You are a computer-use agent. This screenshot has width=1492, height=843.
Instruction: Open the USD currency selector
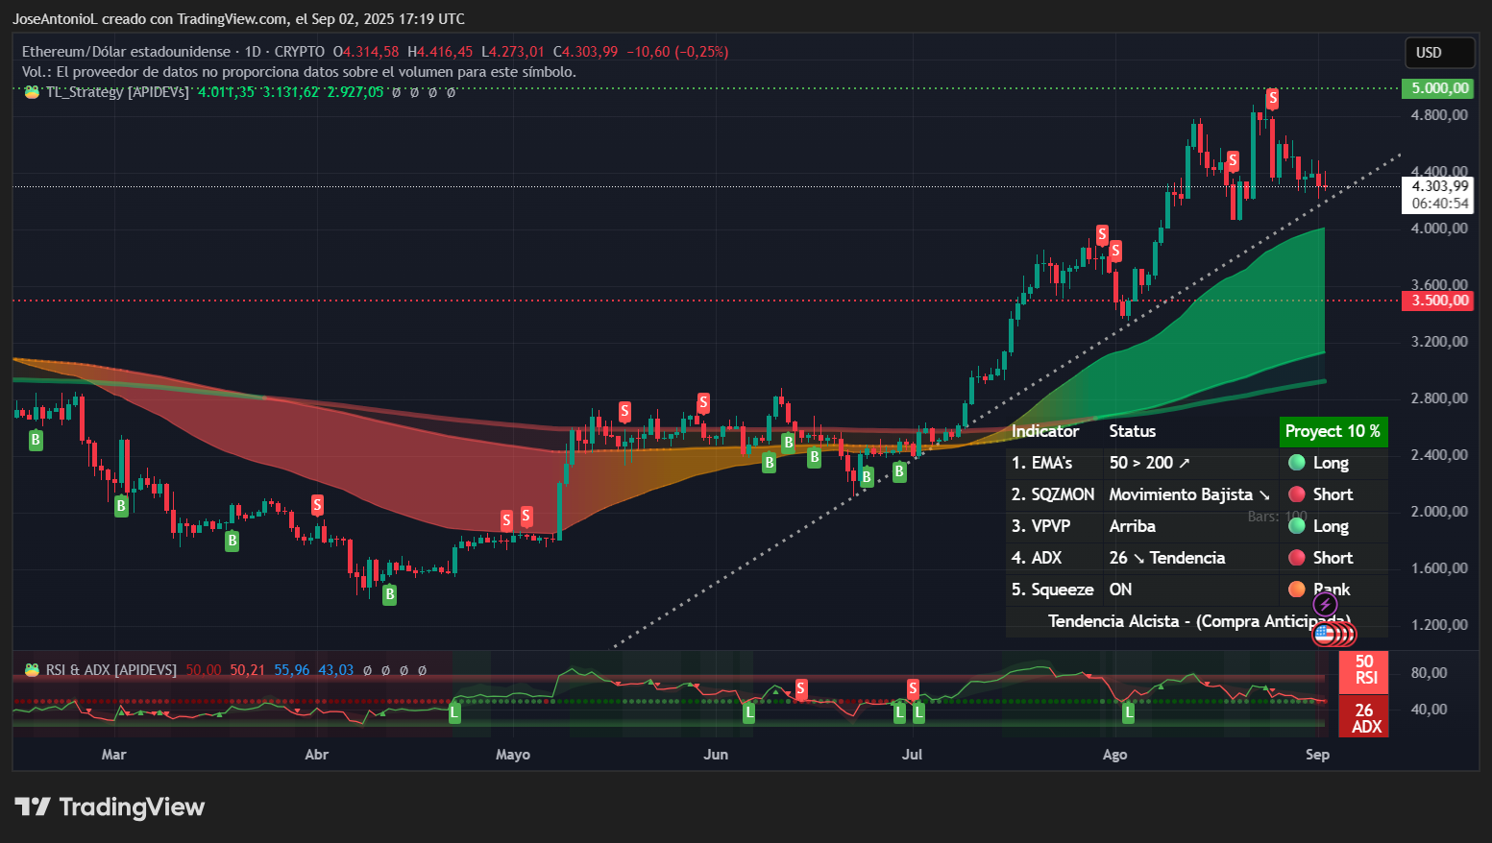(1439, 53)
